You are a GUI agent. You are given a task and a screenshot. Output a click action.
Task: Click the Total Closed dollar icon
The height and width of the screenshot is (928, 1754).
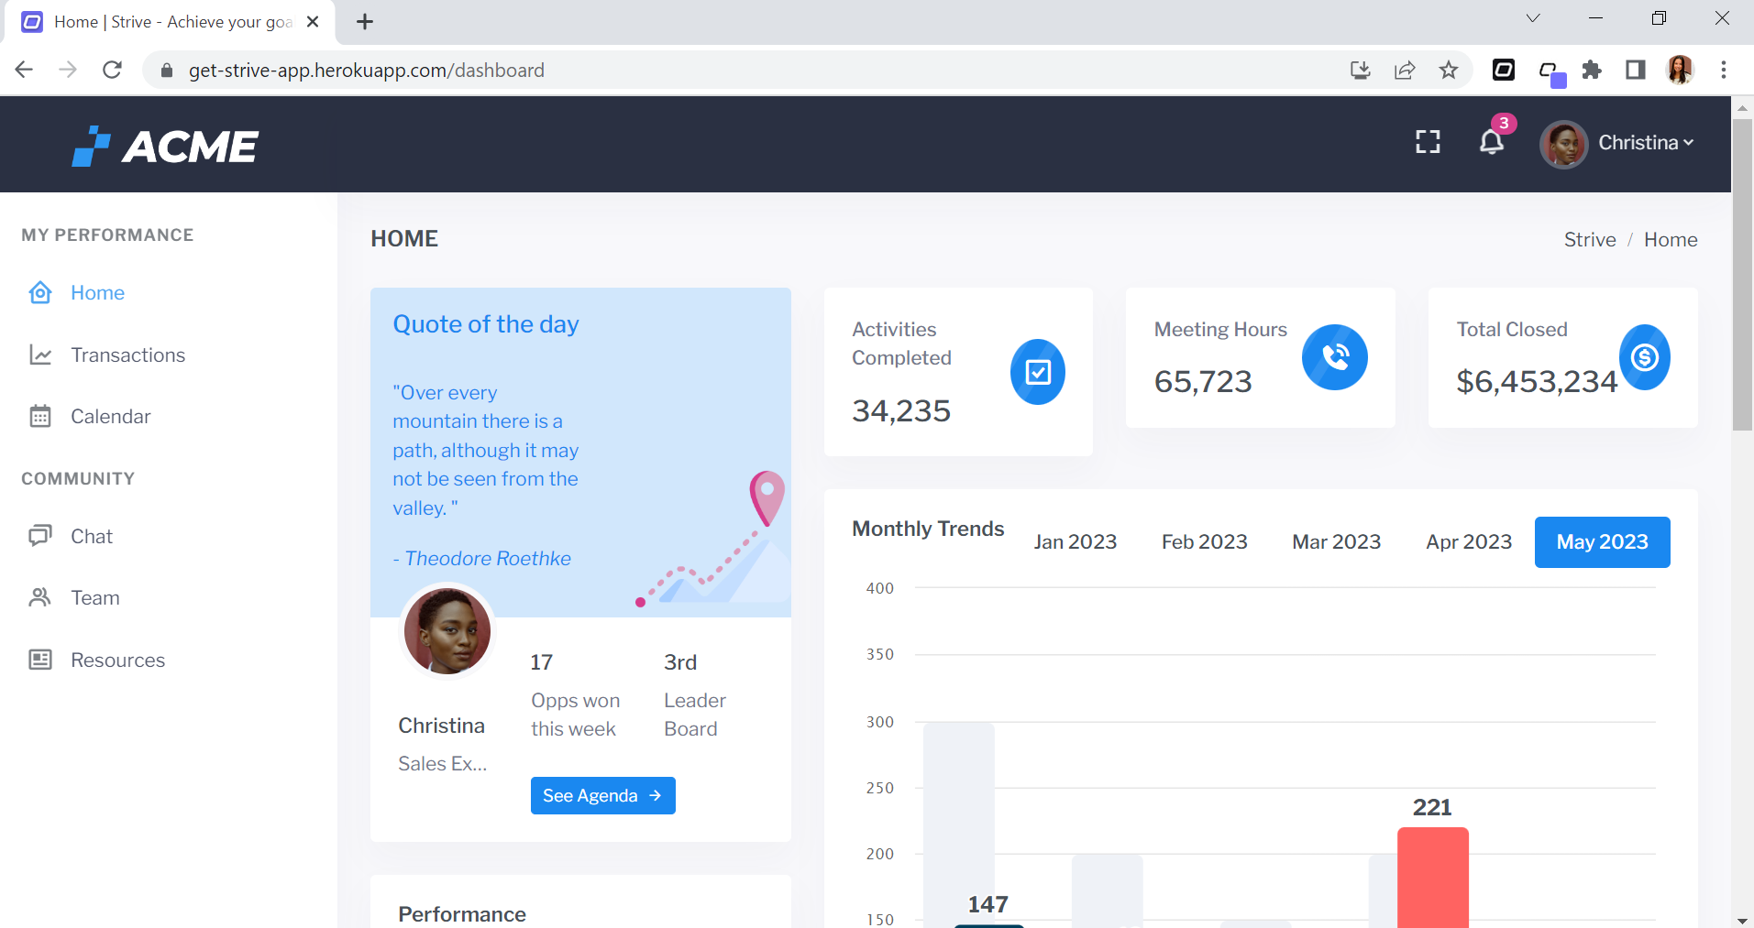coord(1644,357)
